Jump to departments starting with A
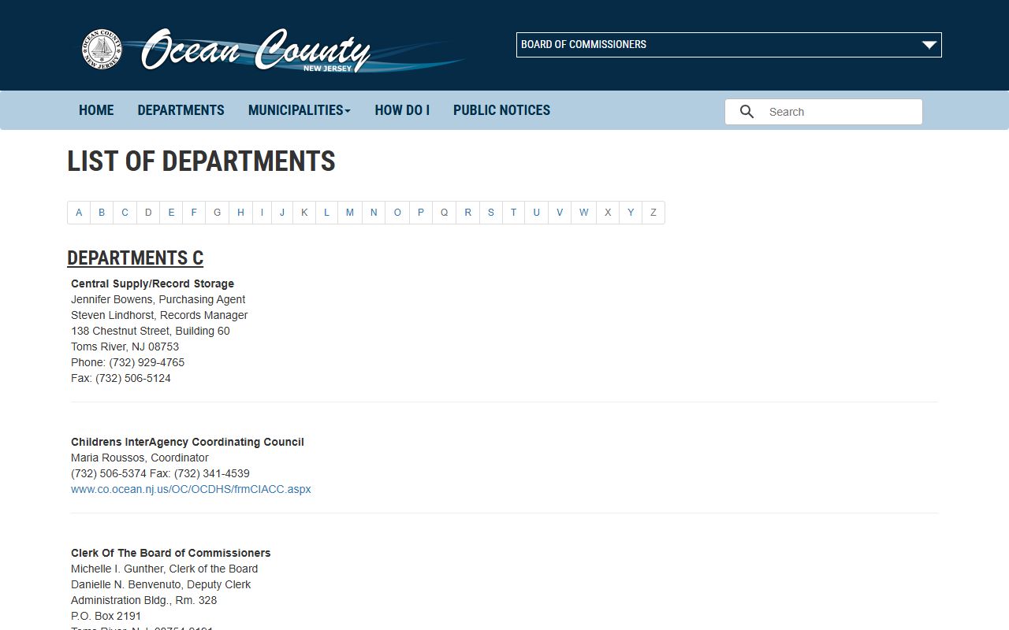1009x630 pixels. pos(79,213)
